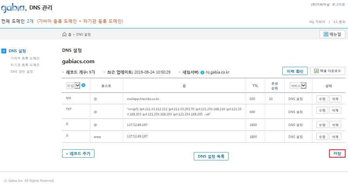
Task: Edit the A record with host @
Action: coord(322,125)
